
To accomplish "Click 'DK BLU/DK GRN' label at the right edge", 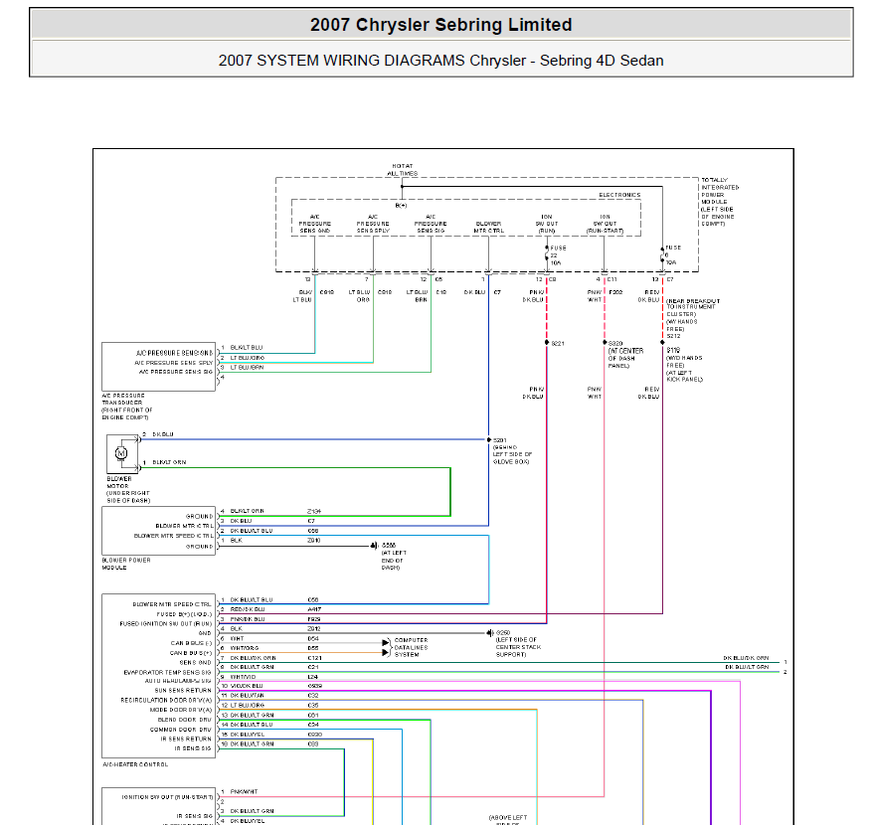I will click(x=746, y=658).
